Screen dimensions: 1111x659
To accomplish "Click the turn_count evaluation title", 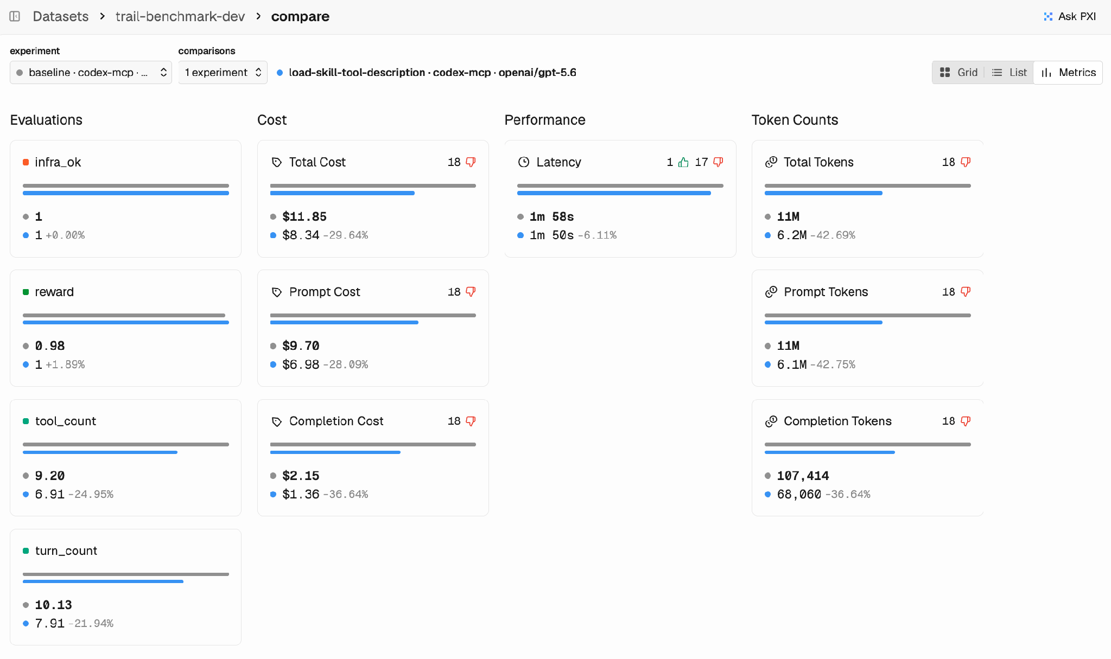I will click(x=66, y=551).
